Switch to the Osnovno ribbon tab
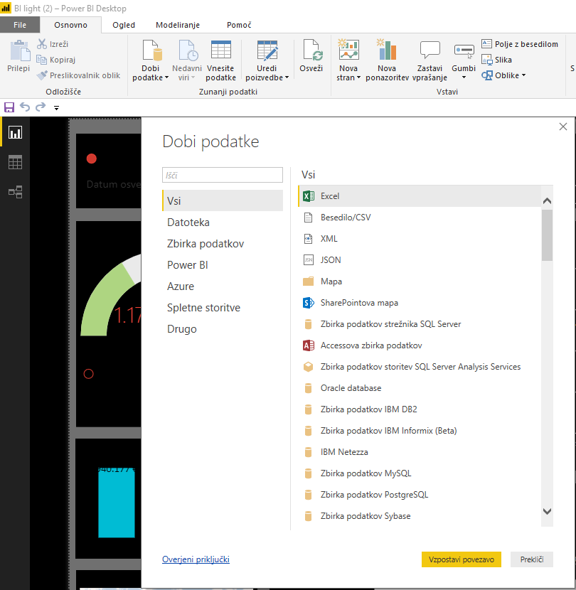This screenshot has width=576, height=590. tap(71, 25)
